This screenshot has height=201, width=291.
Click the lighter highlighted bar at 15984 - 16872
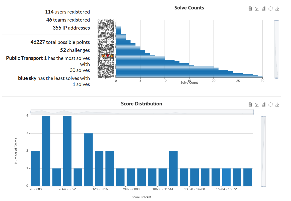(226, 177)
